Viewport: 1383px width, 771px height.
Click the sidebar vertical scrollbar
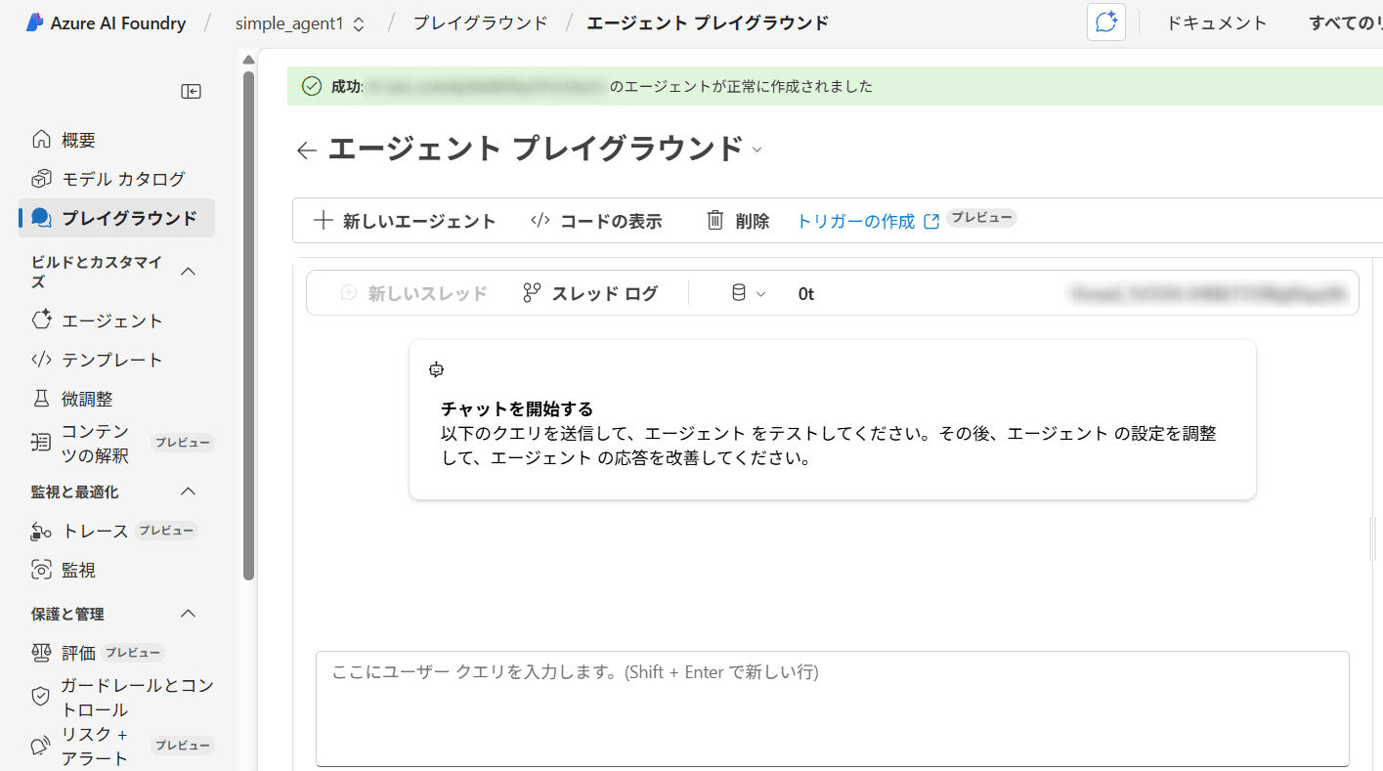[x=248, y=322]
